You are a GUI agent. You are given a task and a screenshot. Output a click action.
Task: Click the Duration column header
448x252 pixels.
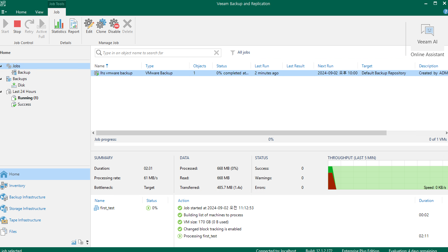[426, 201]
